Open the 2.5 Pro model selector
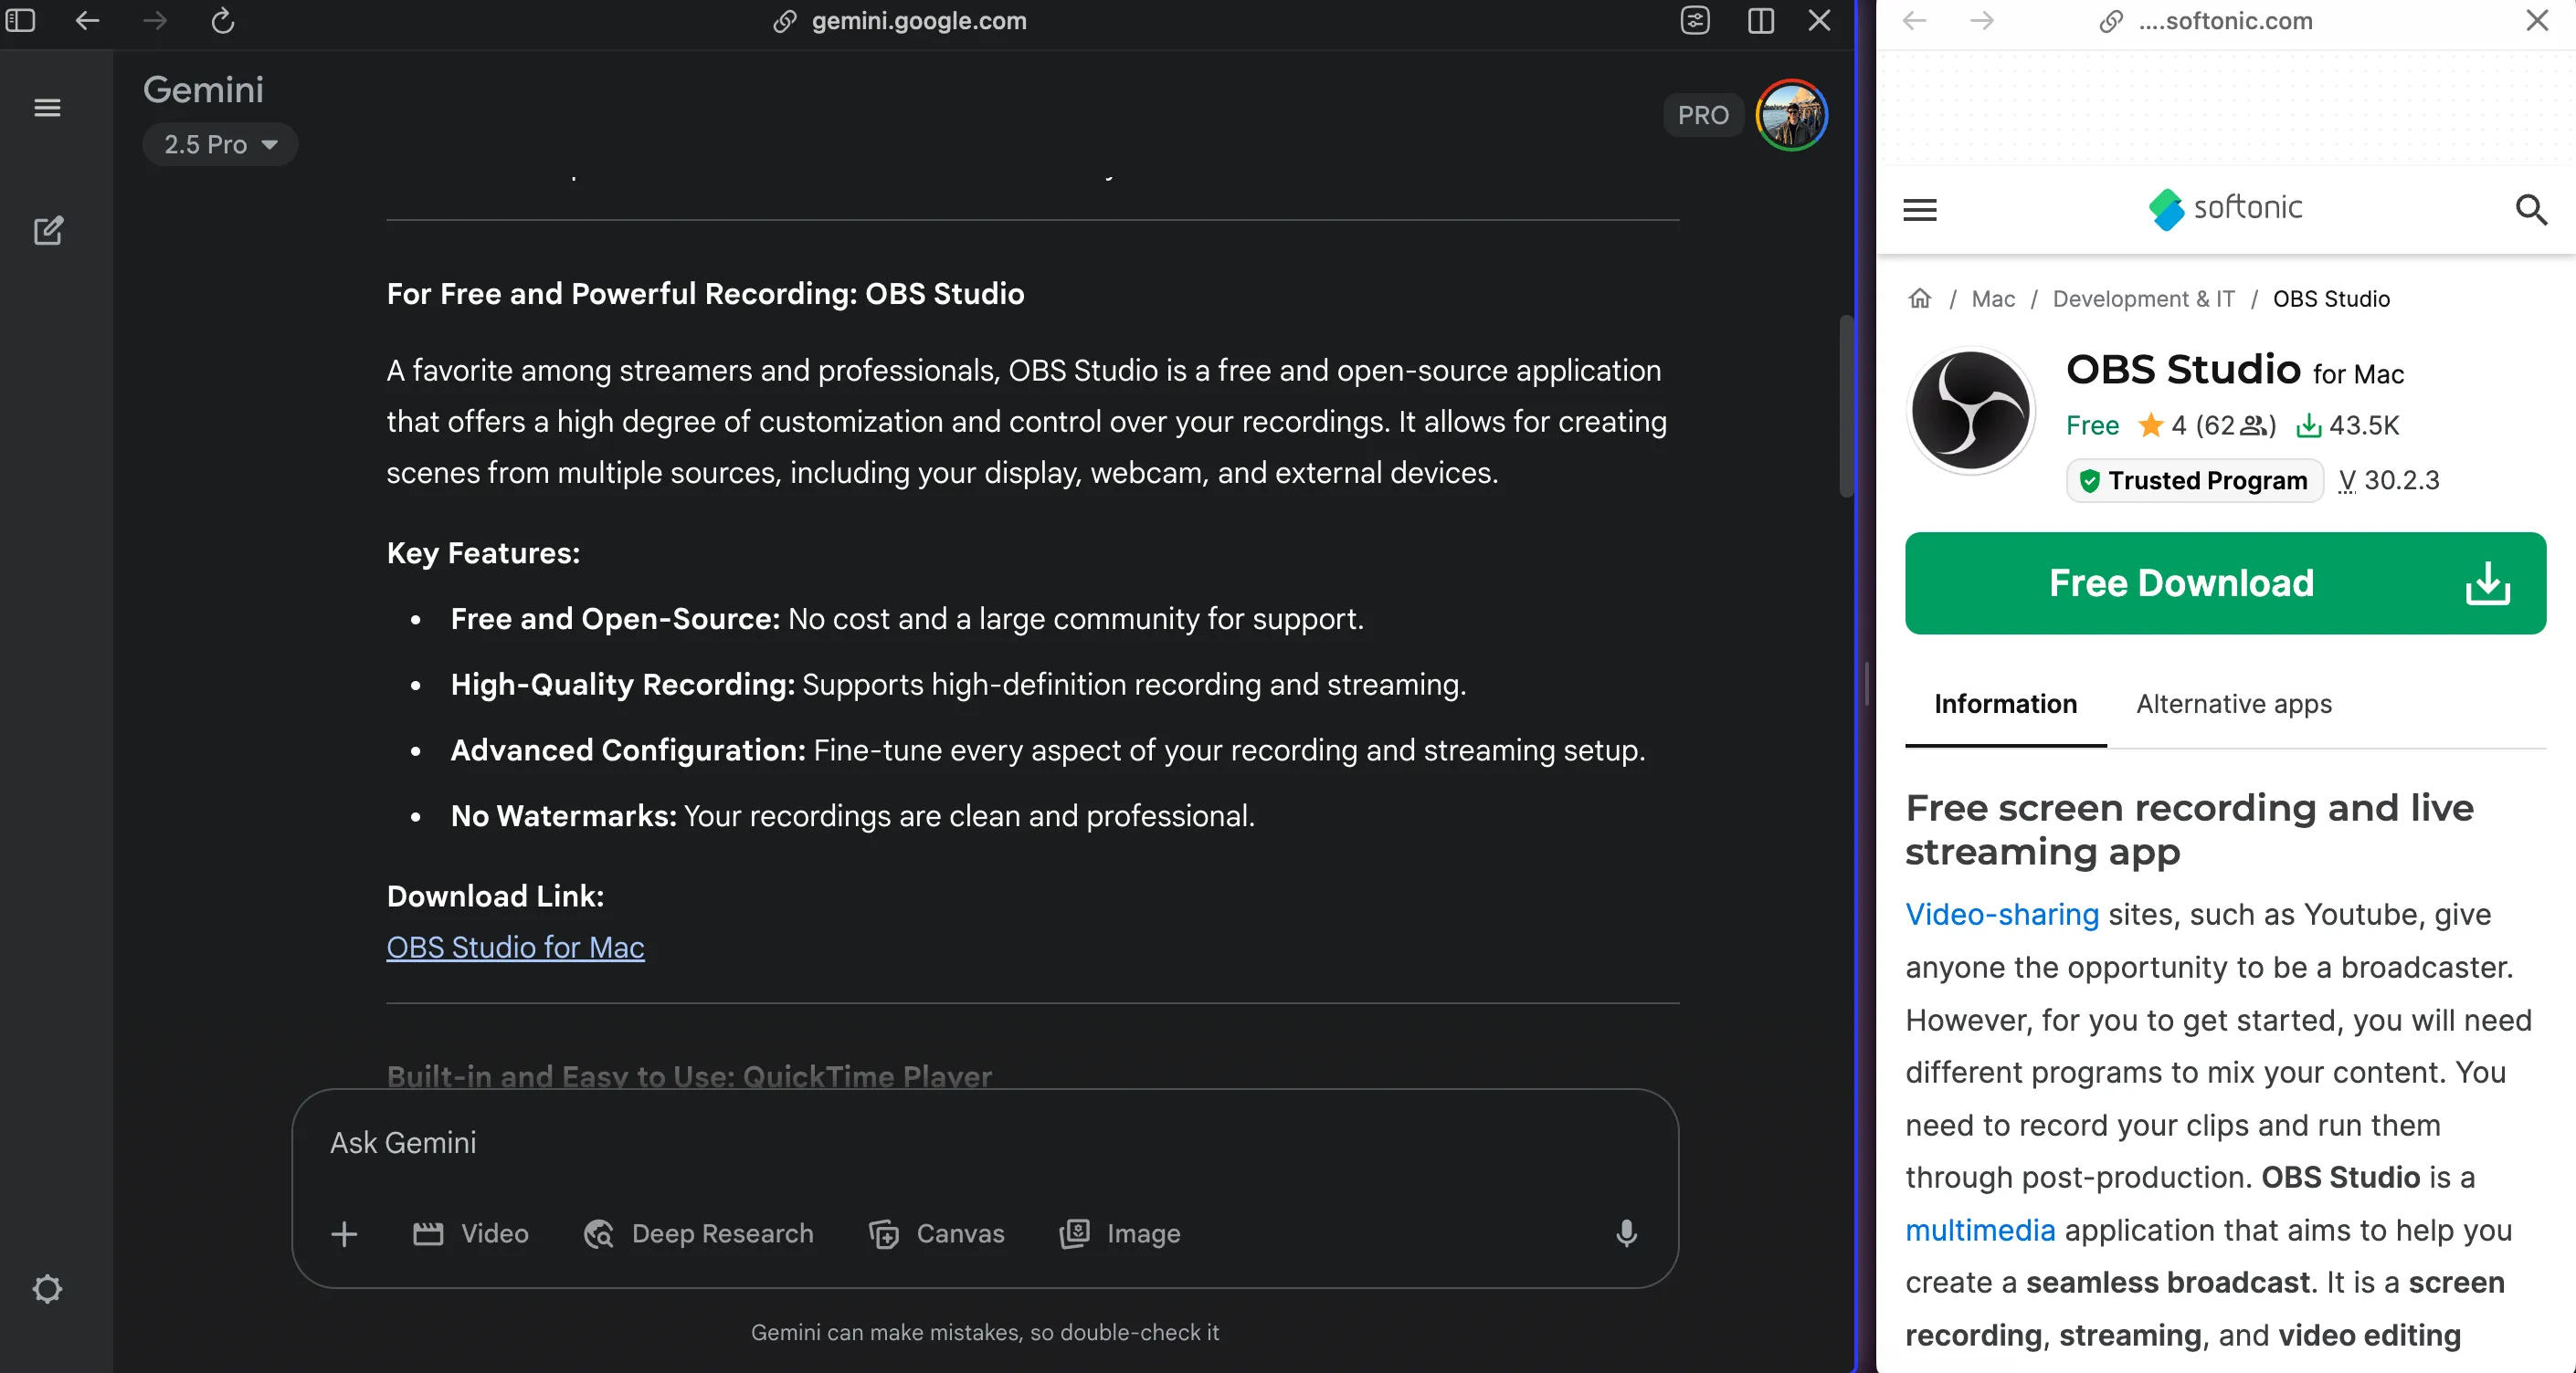The width and height of the screenshot is (2576, 1373). (x=220, y=144)
